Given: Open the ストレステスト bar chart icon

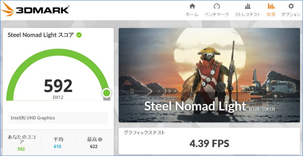Looking at the screenshot, I should [x=247, y=6].
